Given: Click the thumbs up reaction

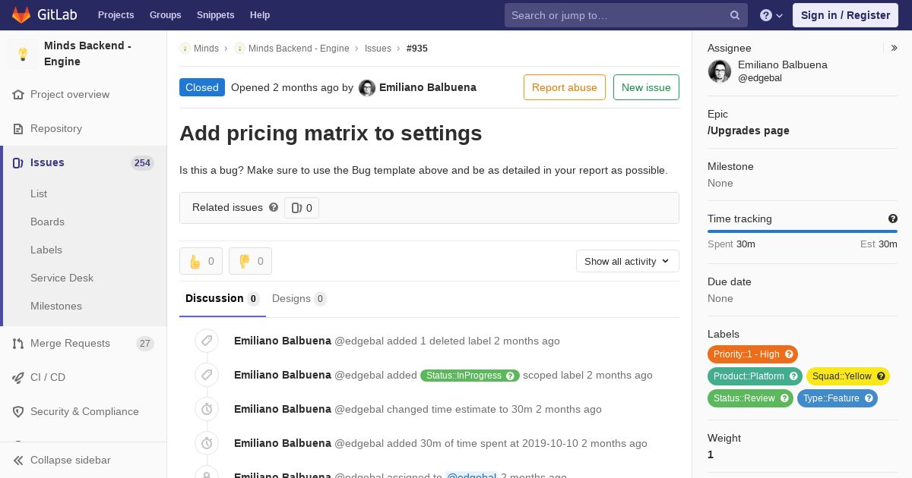Looking at the screenshot, I should pos(201,261).
